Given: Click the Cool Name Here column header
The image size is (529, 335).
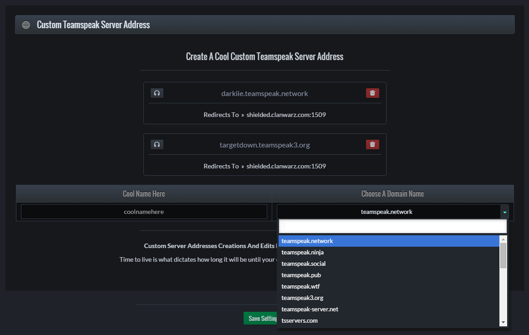Looking at the screenshot, I should (144, 193).
